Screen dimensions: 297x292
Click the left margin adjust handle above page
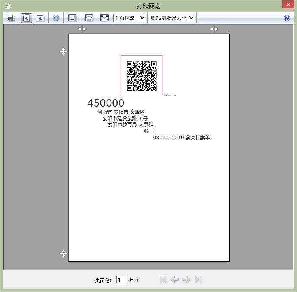point(82,29)
